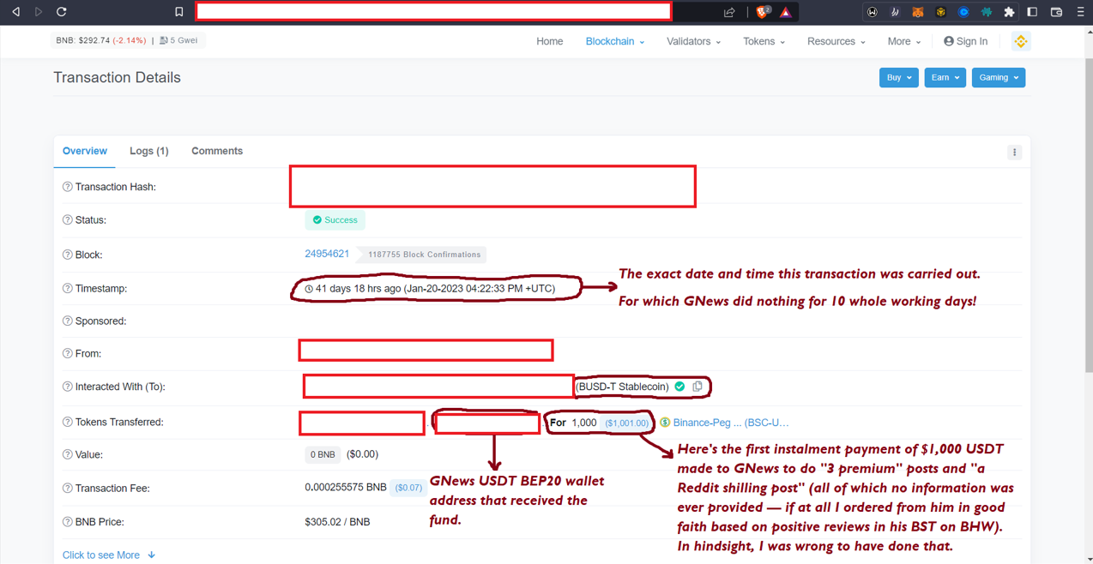Open the circled W extension icon

(x=873, y=12)
